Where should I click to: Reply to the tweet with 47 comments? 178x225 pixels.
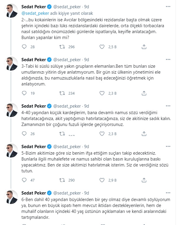tap(24, 180)
